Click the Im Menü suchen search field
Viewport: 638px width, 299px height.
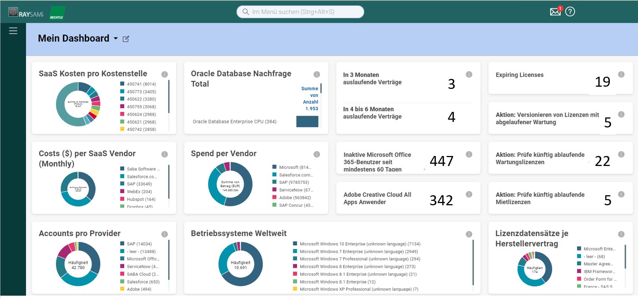tap(300, 12)
